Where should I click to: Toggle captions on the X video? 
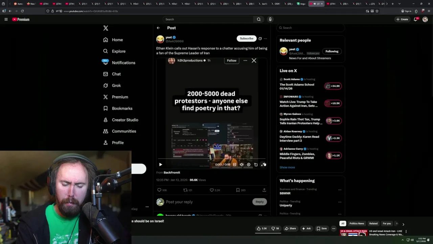point(234,164)
